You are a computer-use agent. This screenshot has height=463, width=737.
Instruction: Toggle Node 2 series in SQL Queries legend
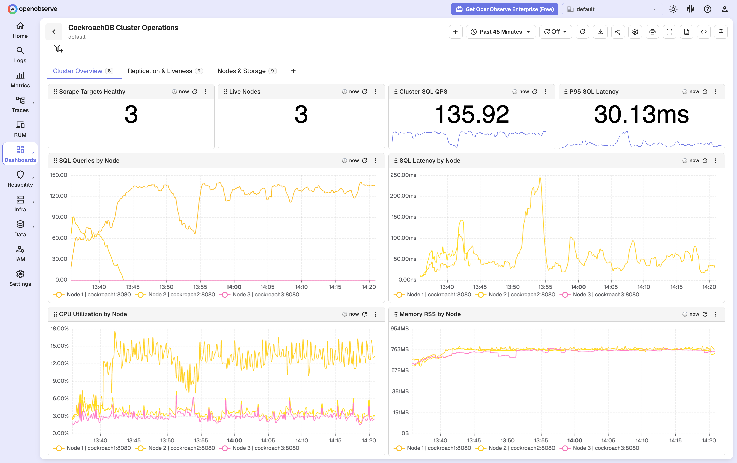(175, 295)
